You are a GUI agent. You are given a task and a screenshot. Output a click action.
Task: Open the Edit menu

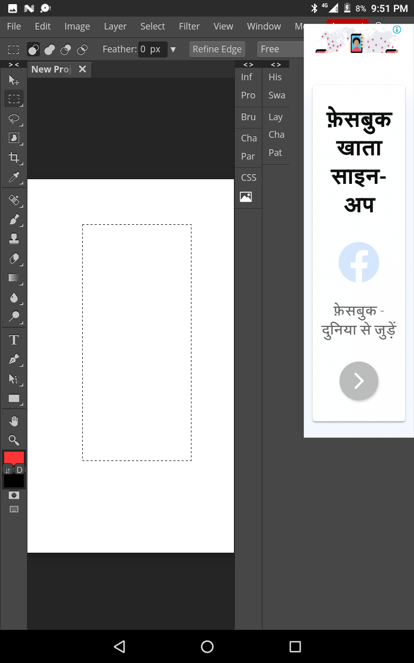click(x=43, y=26)
